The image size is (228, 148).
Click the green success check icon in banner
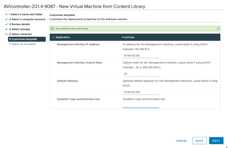point(52,29)
